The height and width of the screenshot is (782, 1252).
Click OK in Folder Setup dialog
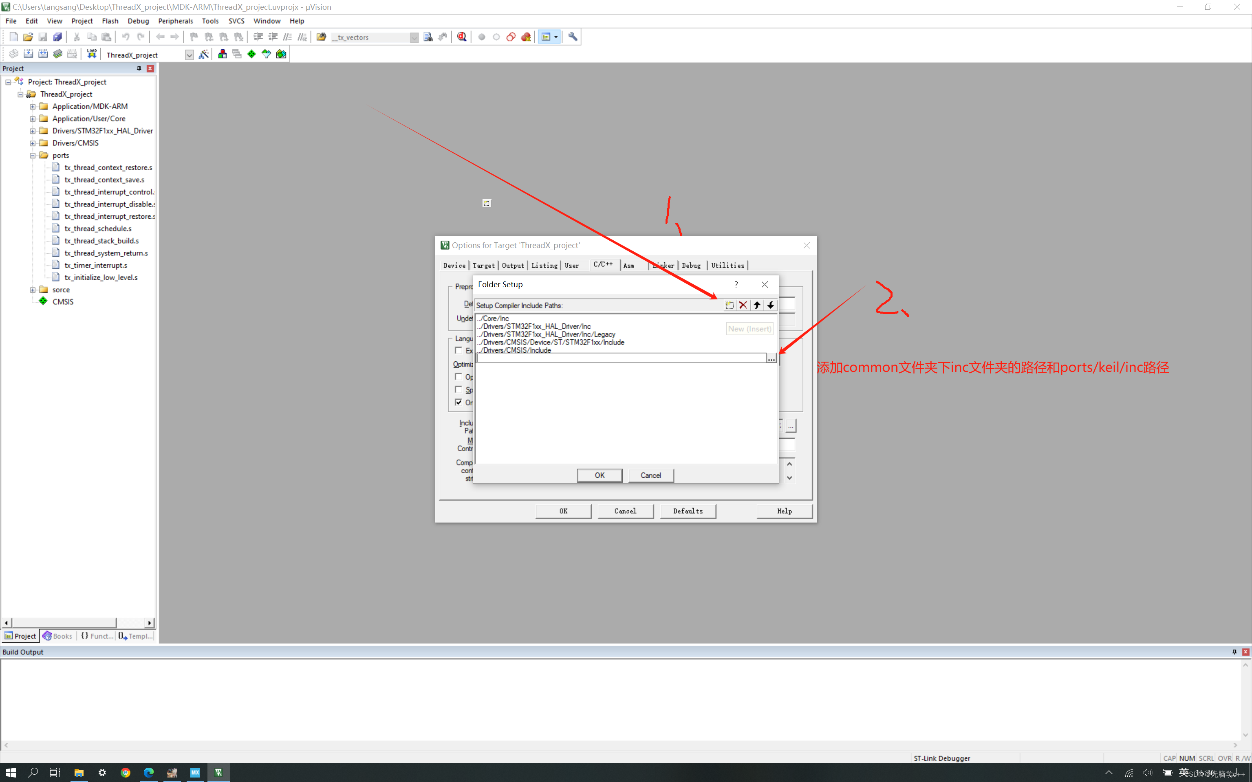pos(599,475)
